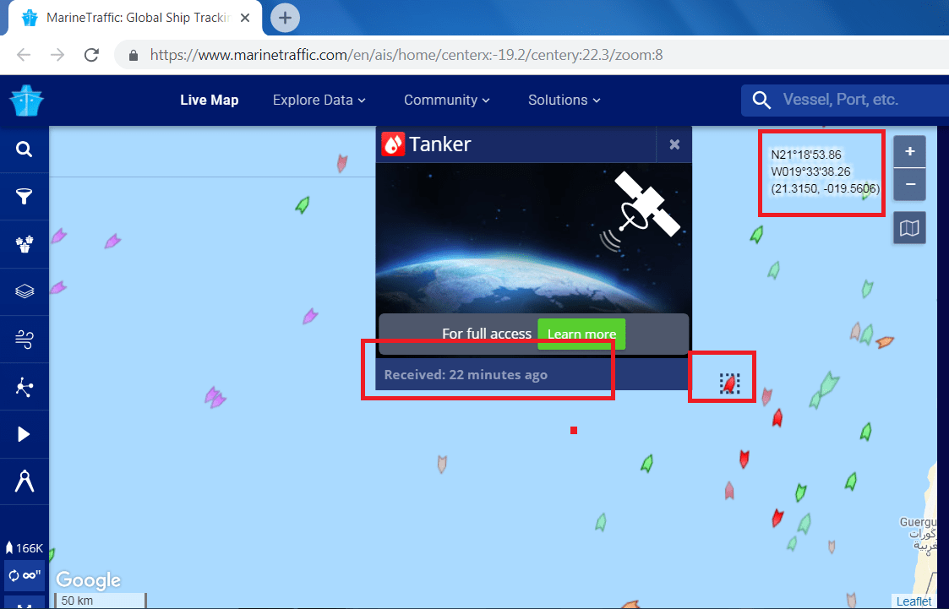
Task: Go back in browser history
Action: [x=24, y=55]
